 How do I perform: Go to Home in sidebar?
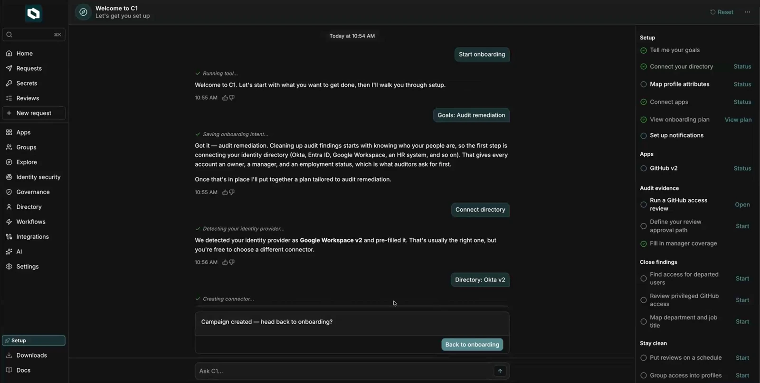coord(24,54)
